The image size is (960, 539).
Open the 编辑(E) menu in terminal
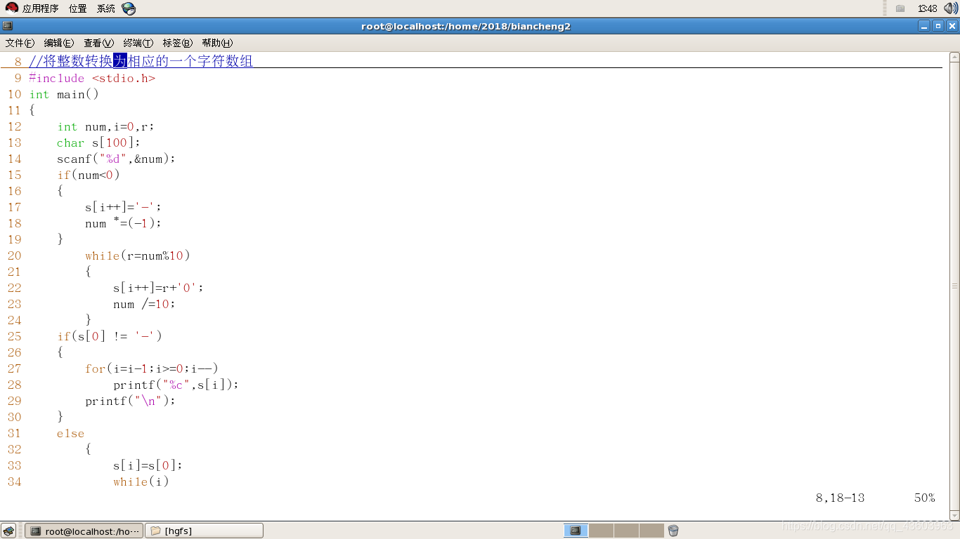pyautogui.click(x=59, y=43)
